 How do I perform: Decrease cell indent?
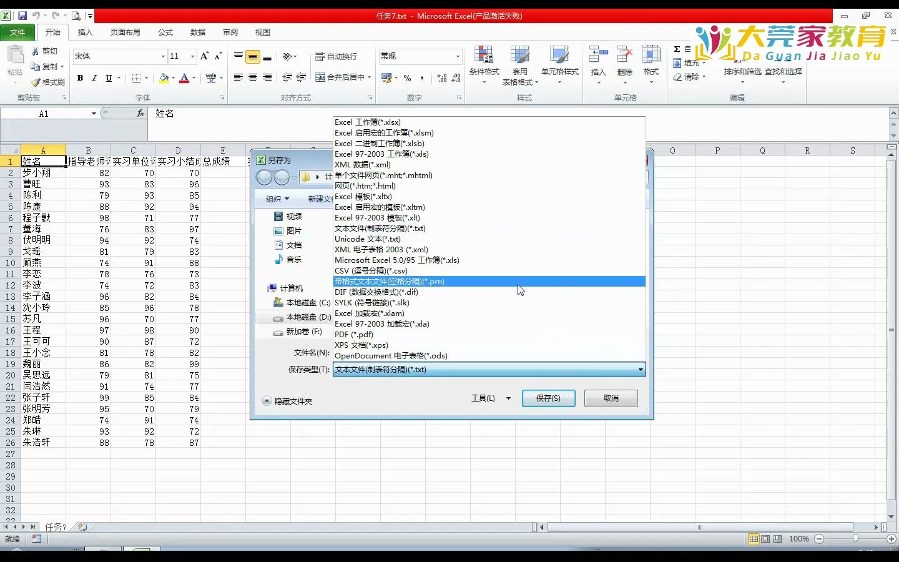pos(287,77)
